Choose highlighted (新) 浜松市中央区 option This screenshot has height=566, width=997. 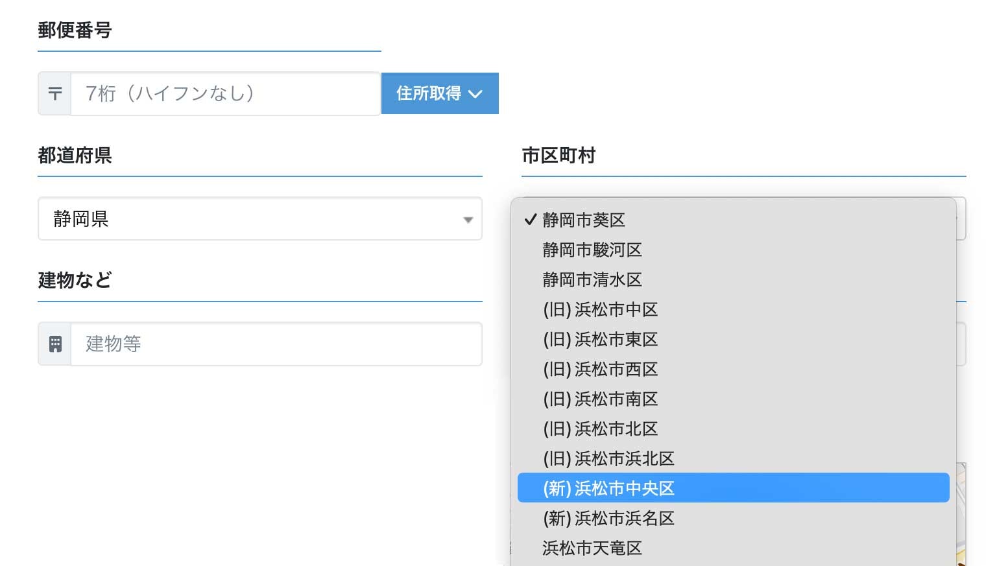(734, 488)
